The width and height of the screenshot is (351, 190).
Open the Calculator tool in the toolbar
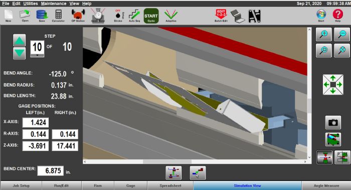pos(58,16)
